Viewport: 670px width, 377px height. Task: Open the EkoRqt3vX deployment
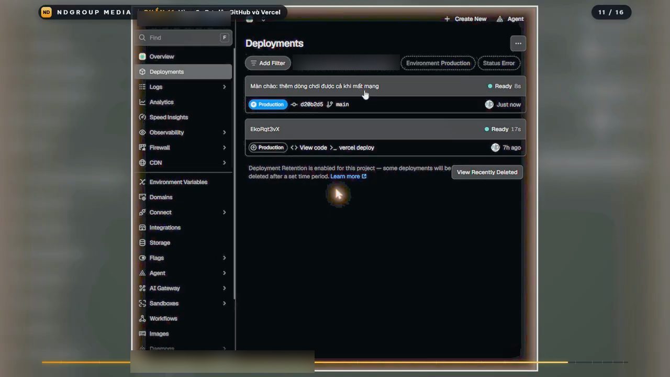265,129
